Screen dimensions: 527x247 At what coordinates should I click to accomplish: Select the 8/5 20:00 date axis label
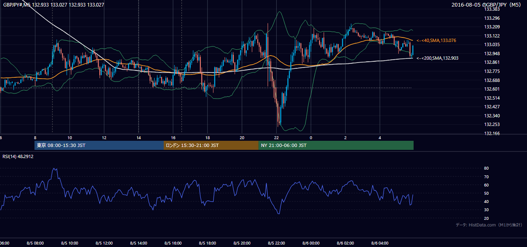coord(242,243)
